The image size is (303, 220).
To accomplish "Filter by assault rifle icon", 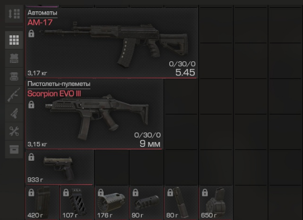I will tap(14, 95).
